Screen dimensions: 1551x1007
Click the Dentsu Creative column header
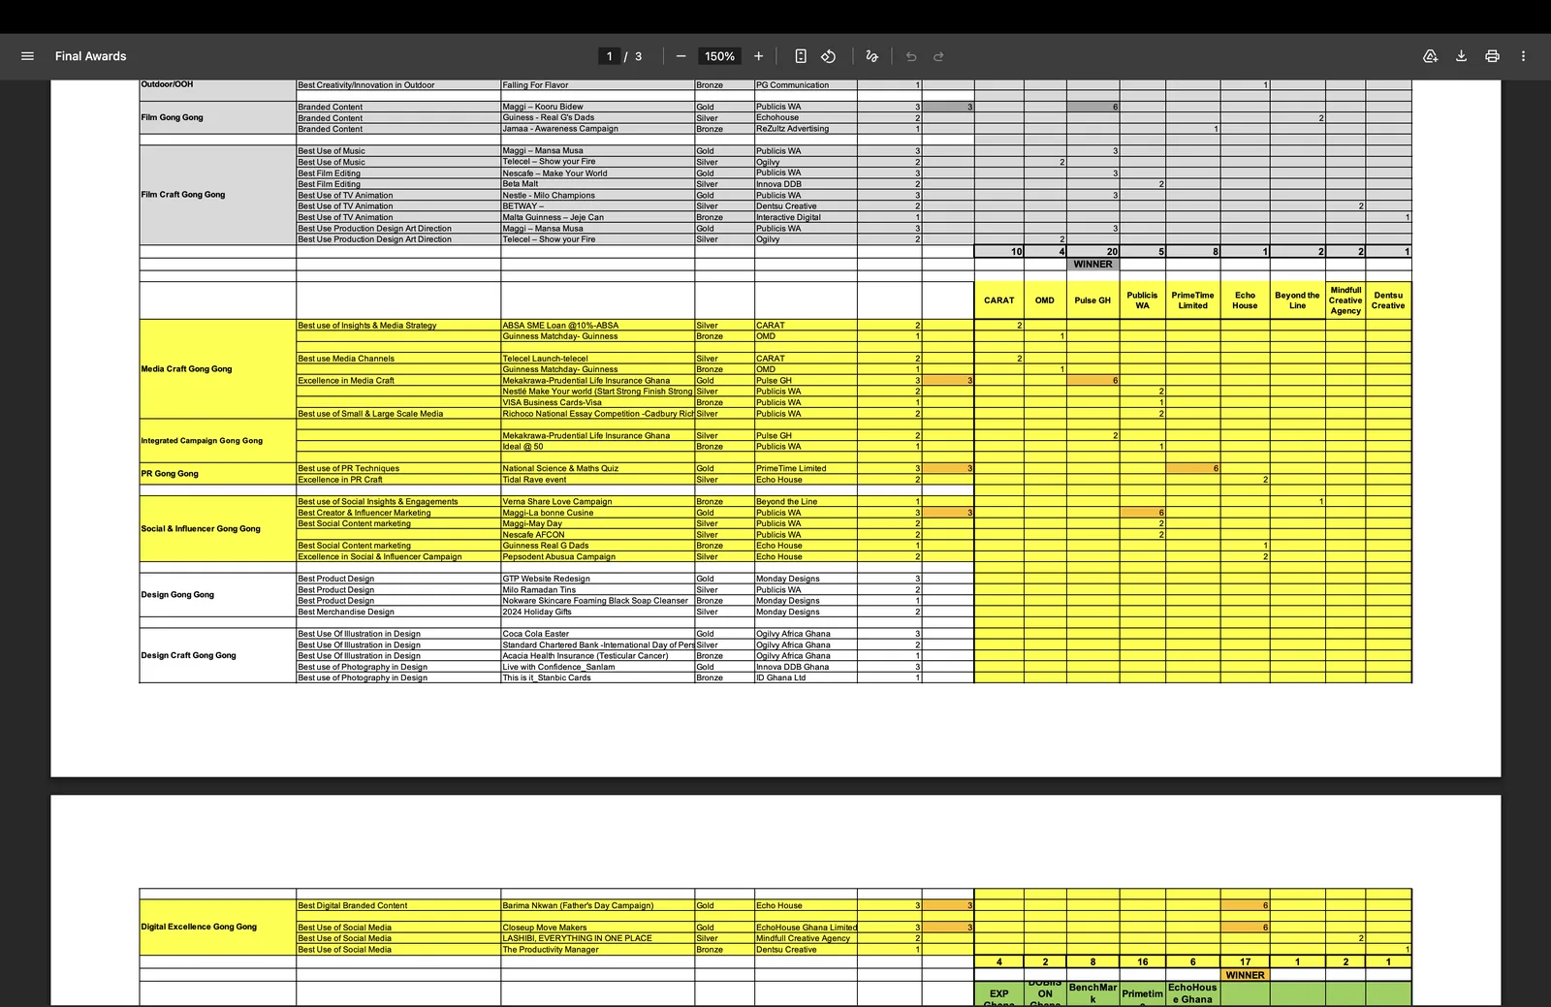1388,300
